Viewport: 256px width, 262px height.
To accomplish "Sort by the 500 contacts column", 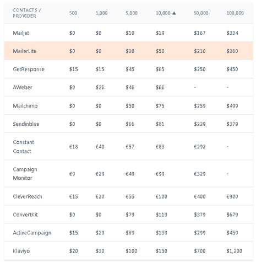I will coord(73,13).
